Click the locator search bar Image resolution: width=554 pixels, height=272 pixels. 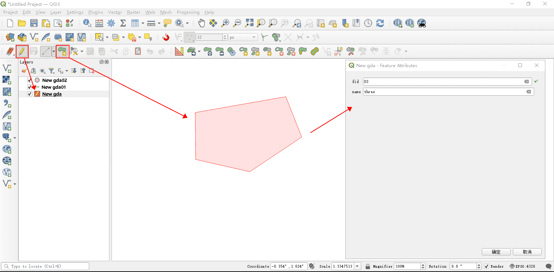point(45,266)
